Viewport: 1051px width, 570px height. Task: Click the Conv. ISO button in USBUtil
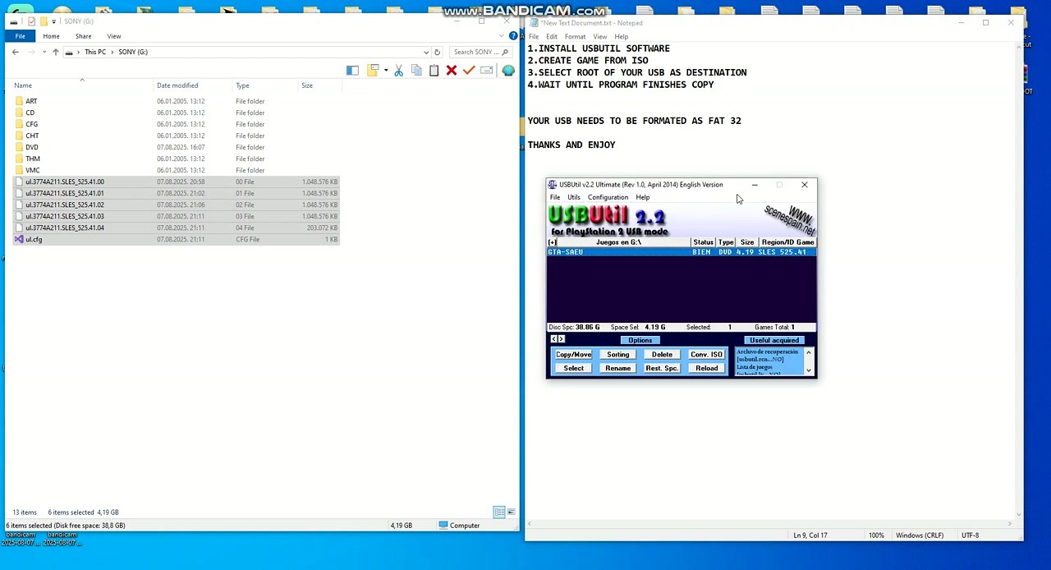coord(706,354)
